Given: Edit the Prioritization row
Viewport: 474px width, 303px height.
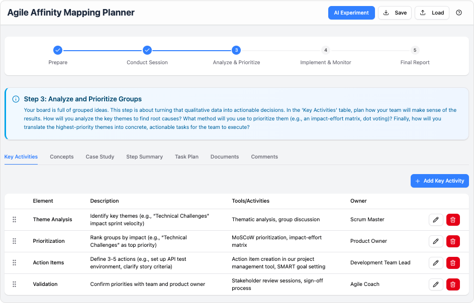Looking at the screenshot, I should tap(436, 241).
